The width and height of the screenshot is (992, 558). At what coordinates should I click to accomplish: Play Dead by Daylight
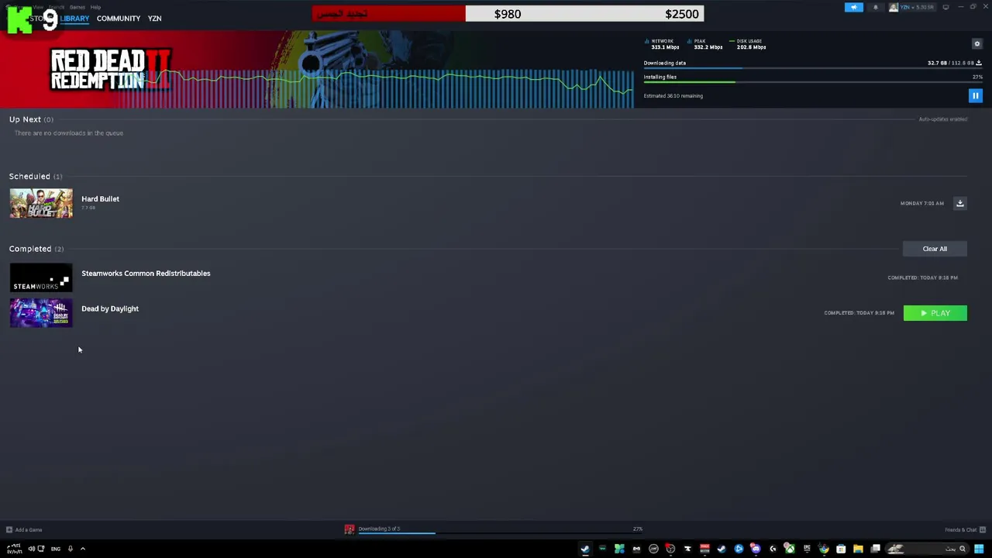click(x=935, y=313)
